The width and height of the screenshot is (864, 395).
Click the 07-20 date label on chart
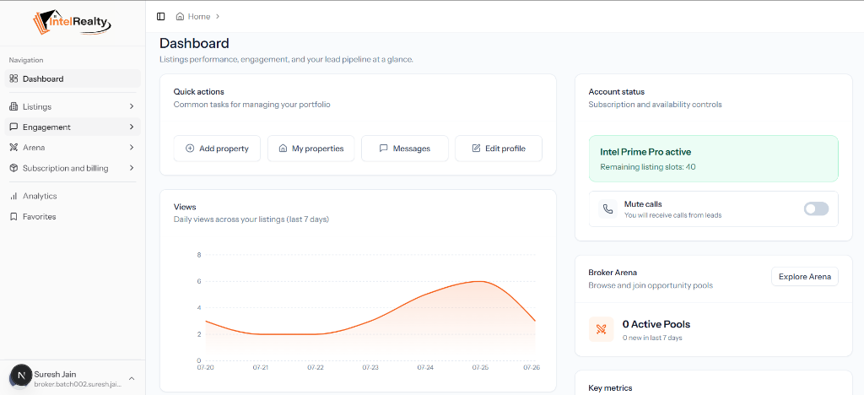[x=205, y=367]
